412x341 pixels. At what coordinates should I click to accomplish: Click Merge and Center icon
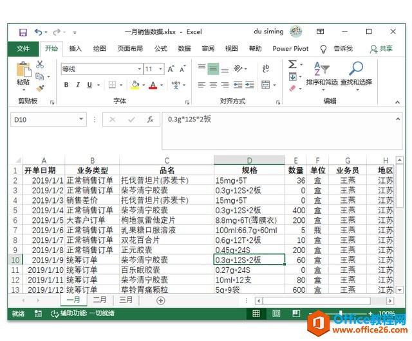tap(266, 85)
